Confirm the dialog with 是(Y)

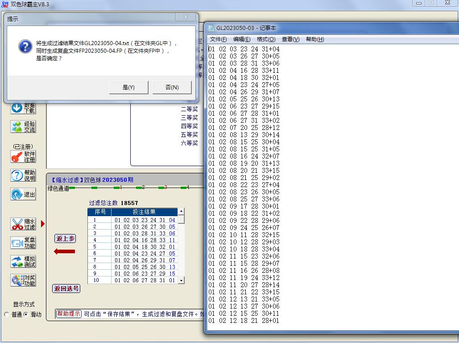[128, 88]
